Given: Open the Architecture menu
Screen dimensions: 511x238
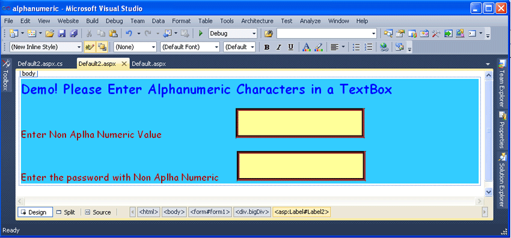Looking at the screenshot, I should [x=257, y=21].
